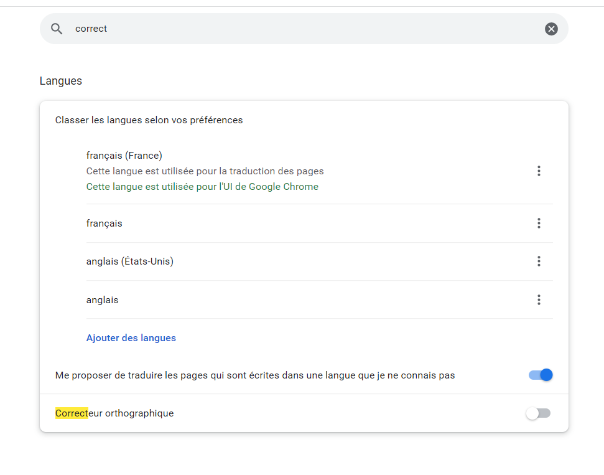Click "Classer les langues selon vos préférences" header
The image size is (604, 475).
coord(149,120)
